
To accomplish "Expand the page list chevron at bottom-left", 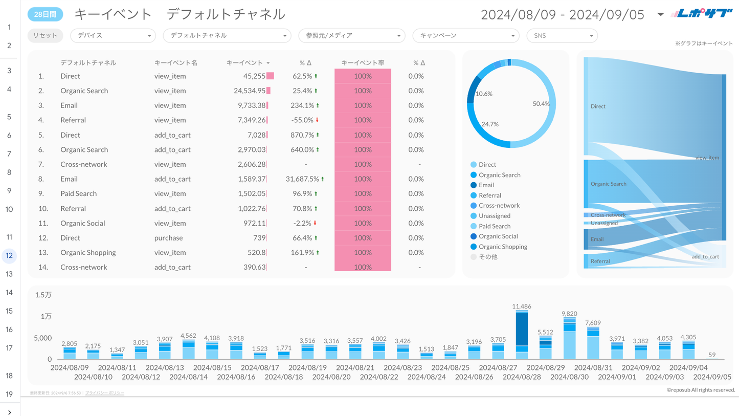I will point(9,411).
